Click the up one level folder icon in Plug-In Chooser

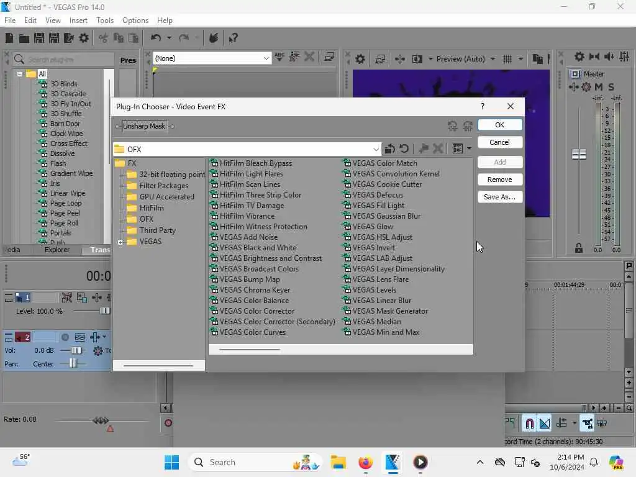389,149
